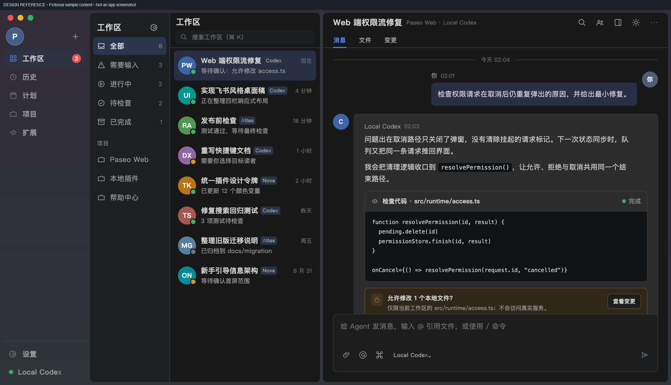
Task: Open the 整理旧版迁移说明 conversation
Action: click(245, 245)
